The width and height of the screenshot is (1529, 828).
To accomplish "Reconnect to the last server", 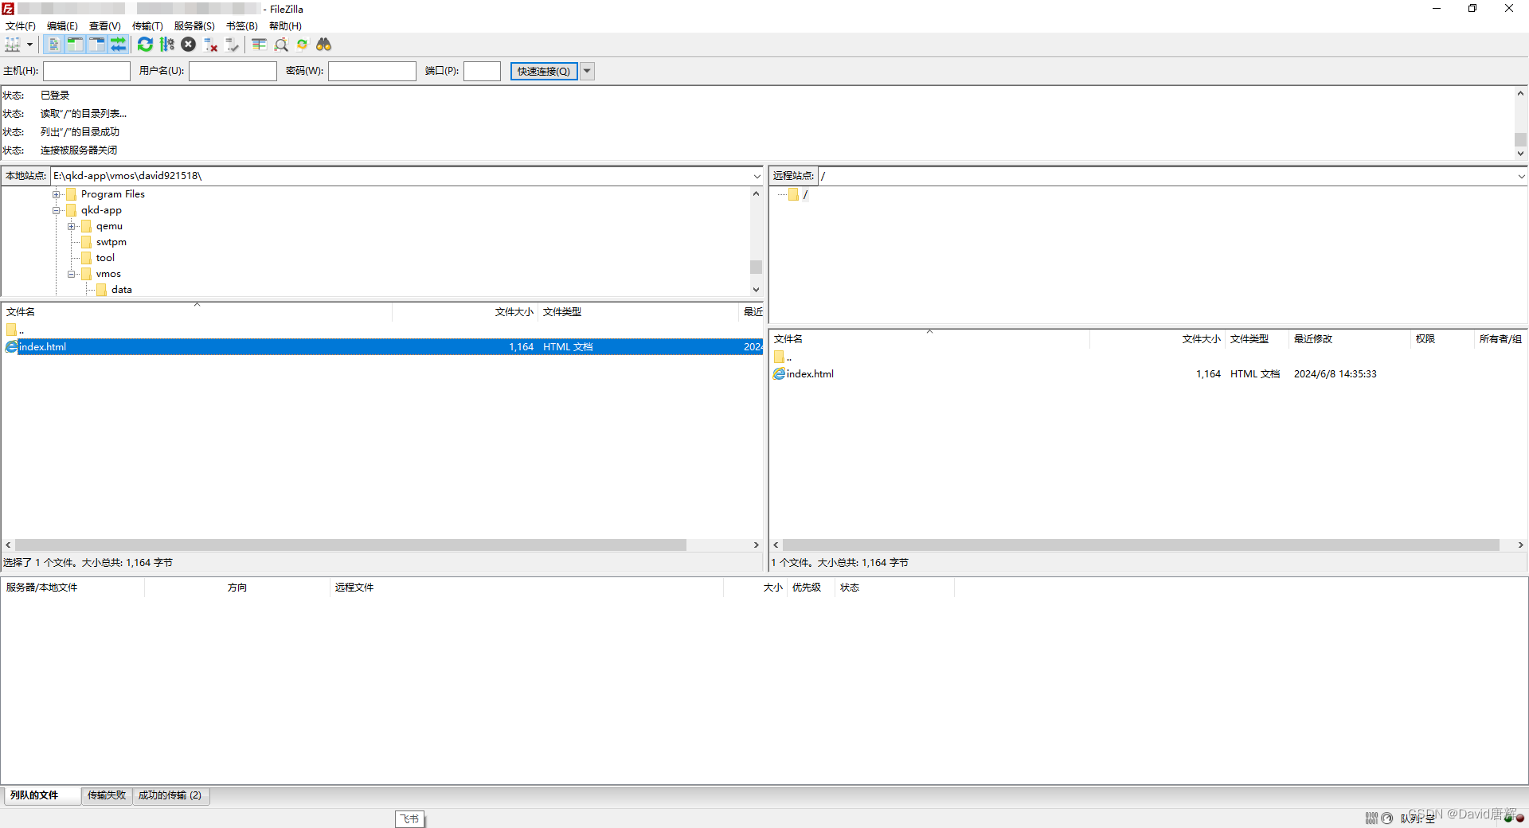I will point(232,45).
